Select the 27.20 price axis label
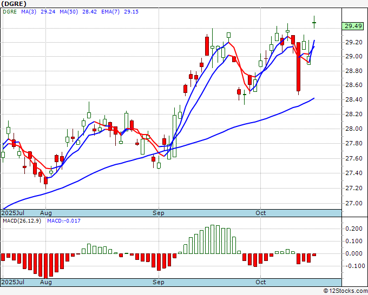 coord(354,188)
